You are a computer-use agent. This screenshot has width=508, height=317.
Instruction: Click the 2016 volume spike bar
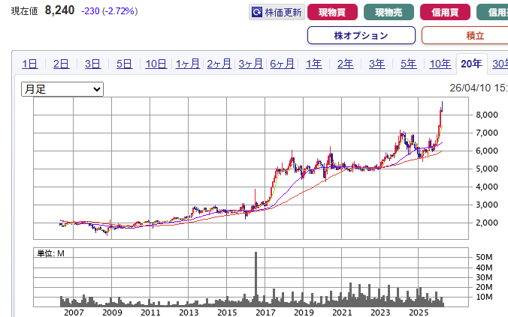point(256,279)
